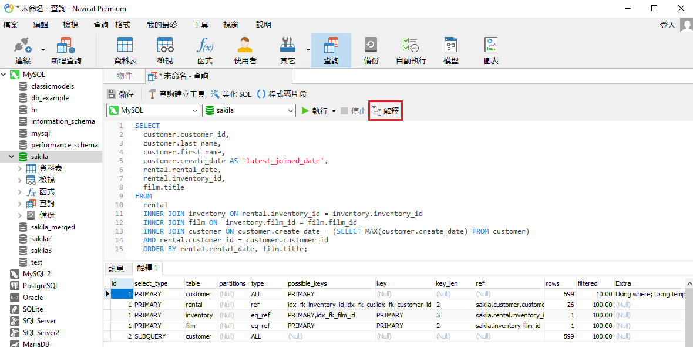Image resolution: width=693 pixels, height=348 pixels.
Task: Click the 函式 f(x) toolbar icon
Action: pyautogui.click(x=205, y=46)
